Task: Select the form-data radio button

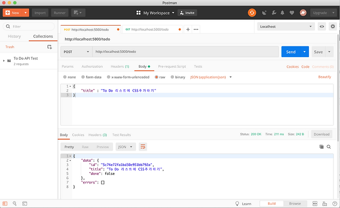Action: (83, 77)
